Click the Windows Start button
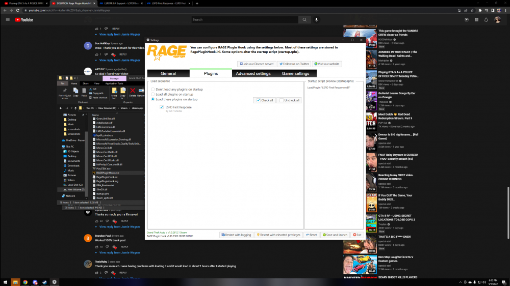510x286 pixels. coord(5,282)
